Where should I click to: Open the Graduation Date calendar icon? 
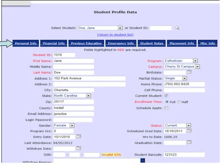pyautogui.click(x=189, y=142)
